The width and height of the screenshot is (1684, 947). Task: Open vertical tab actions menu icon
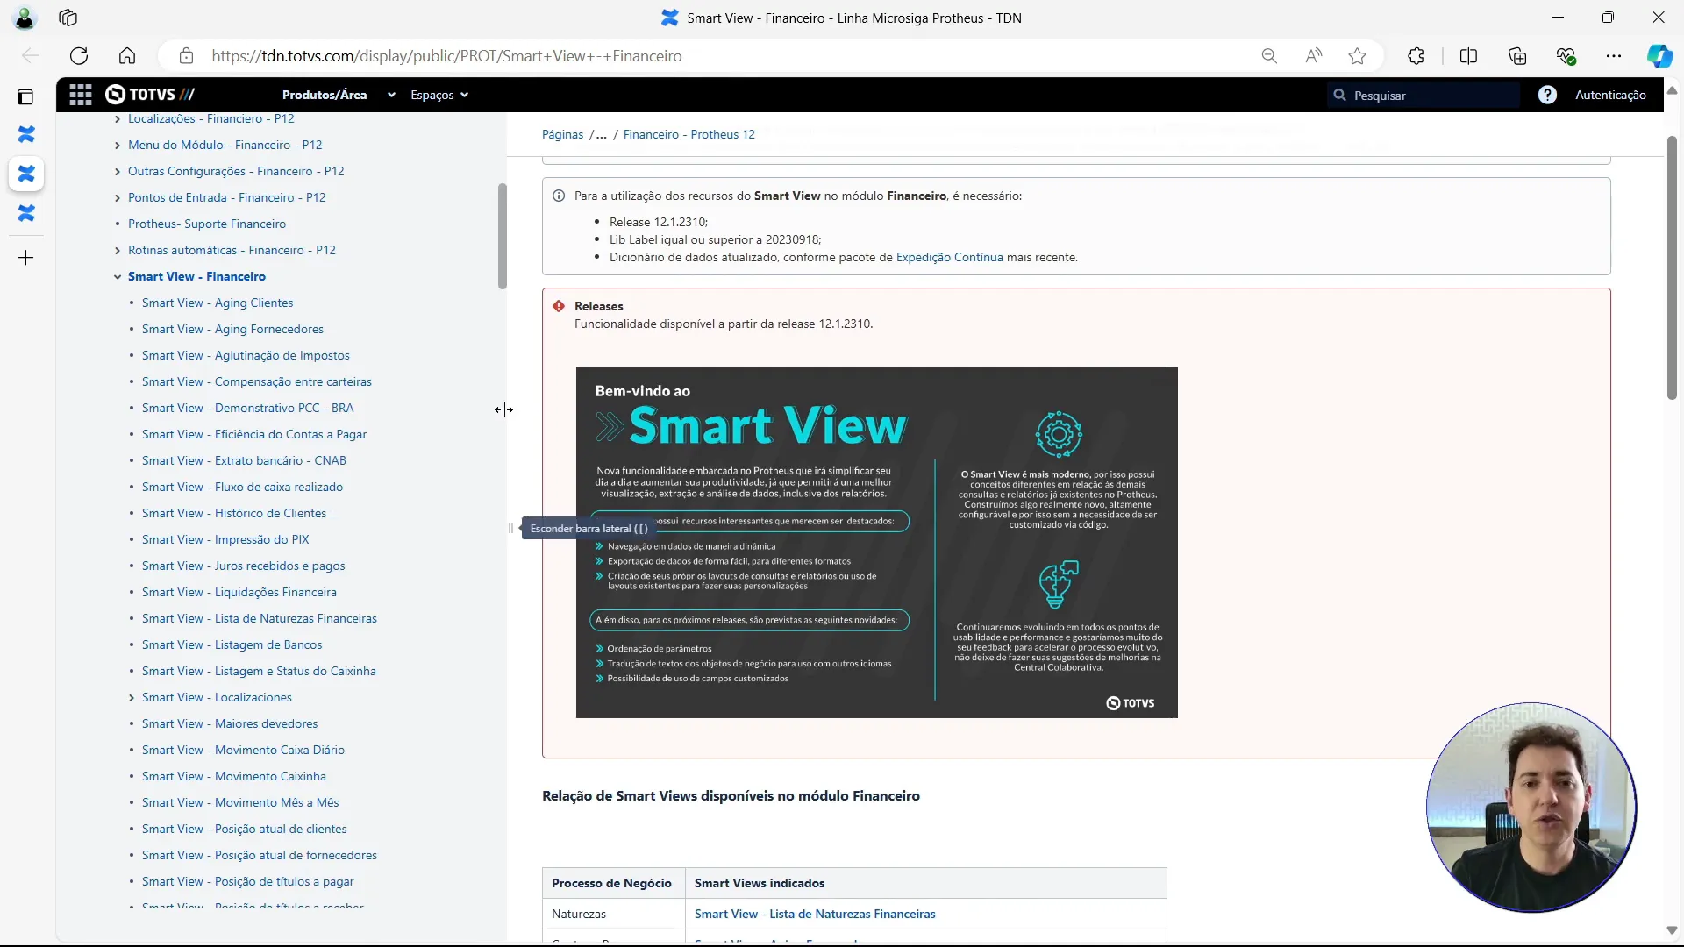(25, 96)
